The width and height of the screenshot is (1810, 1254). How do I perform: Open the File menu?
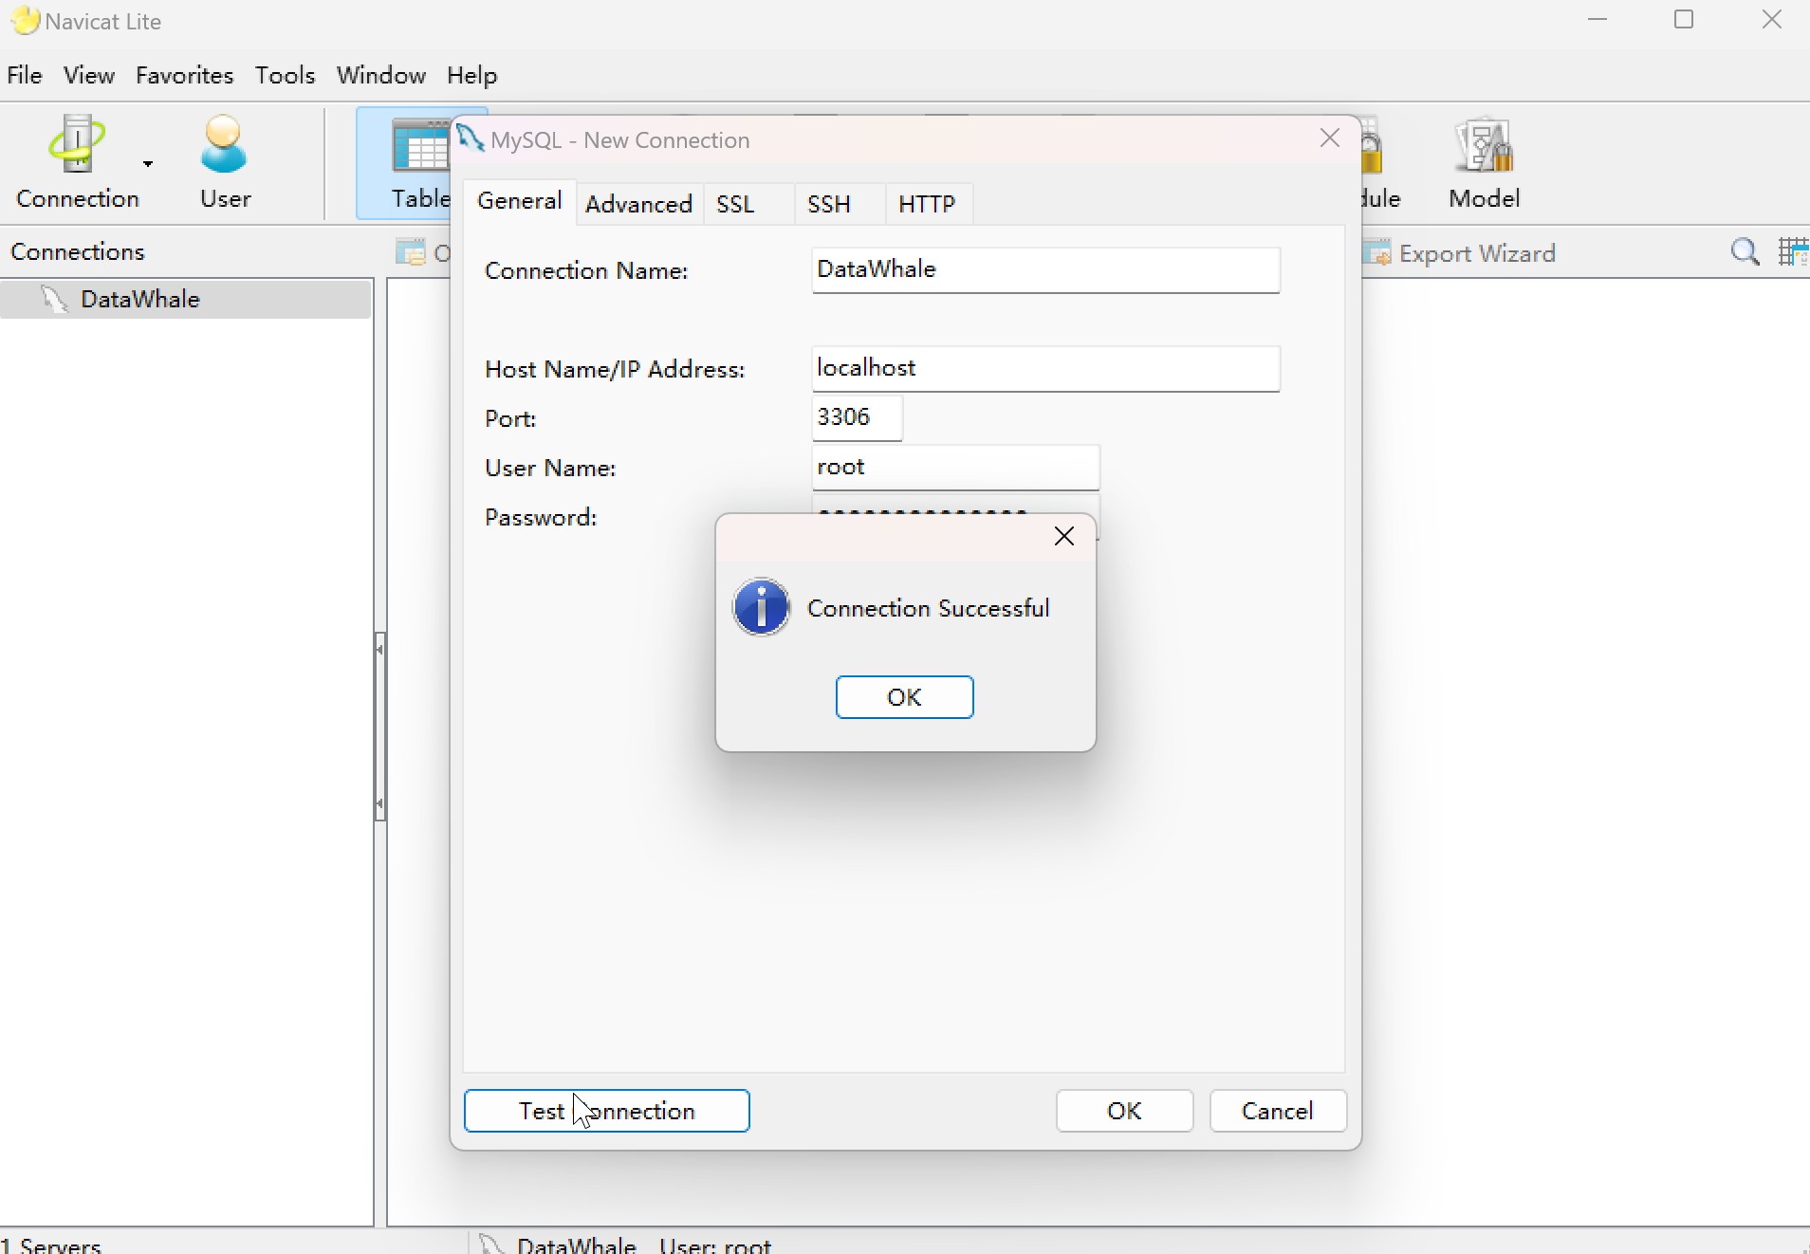(x=25, y=75)
